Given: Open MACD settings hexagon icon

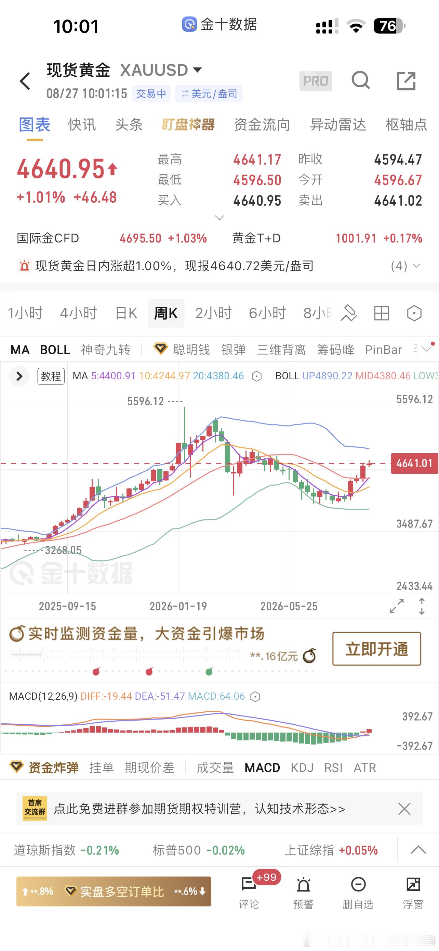Looking at the screenshot, I should 255,697.
